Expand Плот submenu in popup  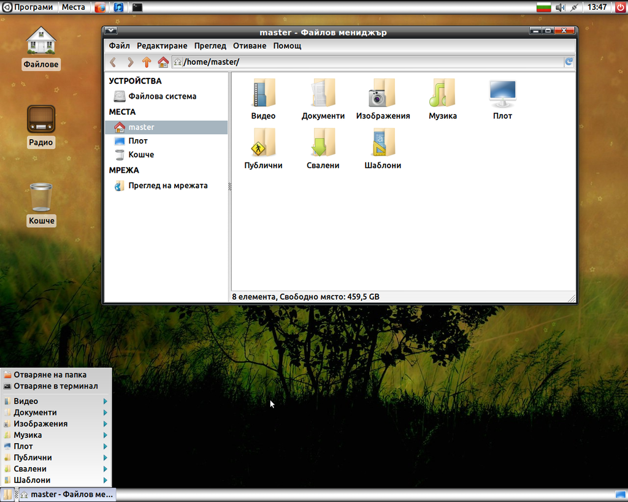tap(56, 446)
